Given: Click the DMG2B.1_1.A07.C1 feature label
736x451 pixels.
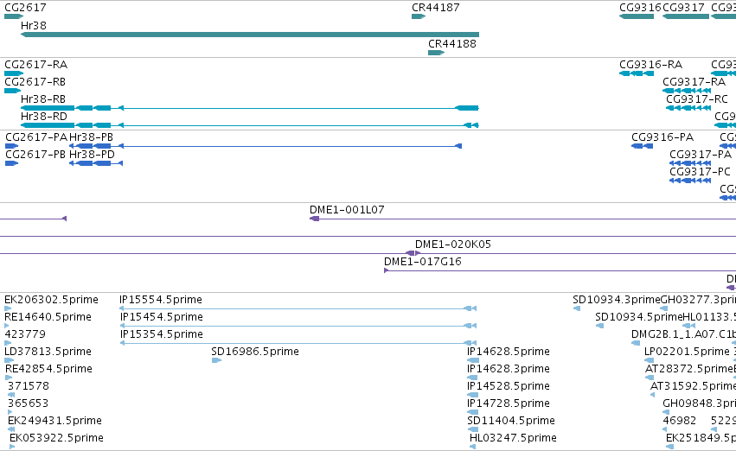Looking at the screenshot, I should 683,334.
